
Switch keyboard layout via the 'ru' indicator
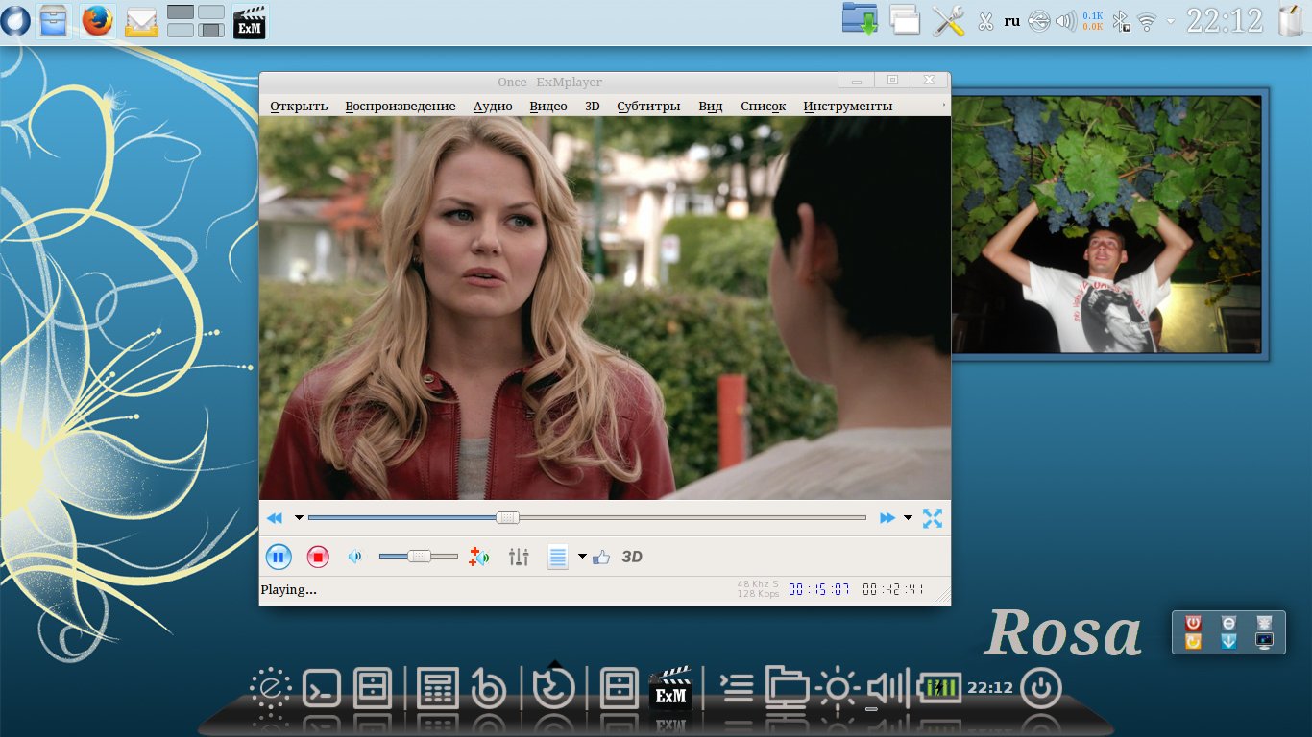pyautogui.click(x=1012, y=20)
